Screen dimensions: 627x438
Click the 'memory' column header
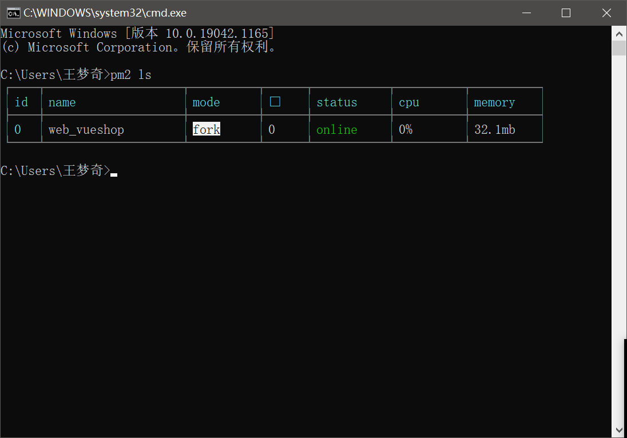[494, 102]
